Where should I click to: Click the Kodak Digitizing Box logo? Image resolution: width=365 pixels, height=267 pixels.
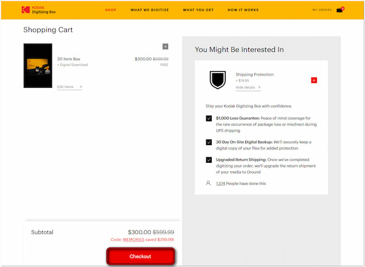pyautogui.click(x=39, y=10)
